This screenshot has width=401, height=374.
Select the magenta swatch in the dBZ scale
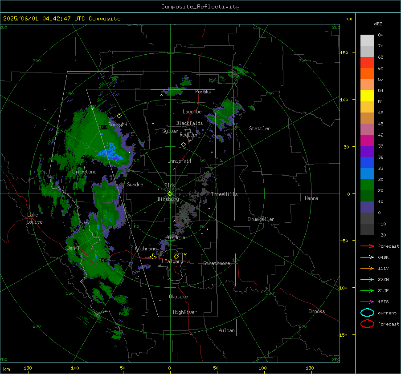coord(367,141)
